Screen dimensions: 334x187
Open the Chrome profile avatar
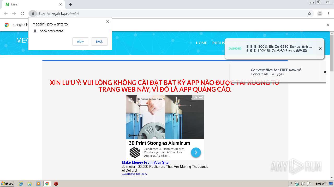click(x=320, y=14)
